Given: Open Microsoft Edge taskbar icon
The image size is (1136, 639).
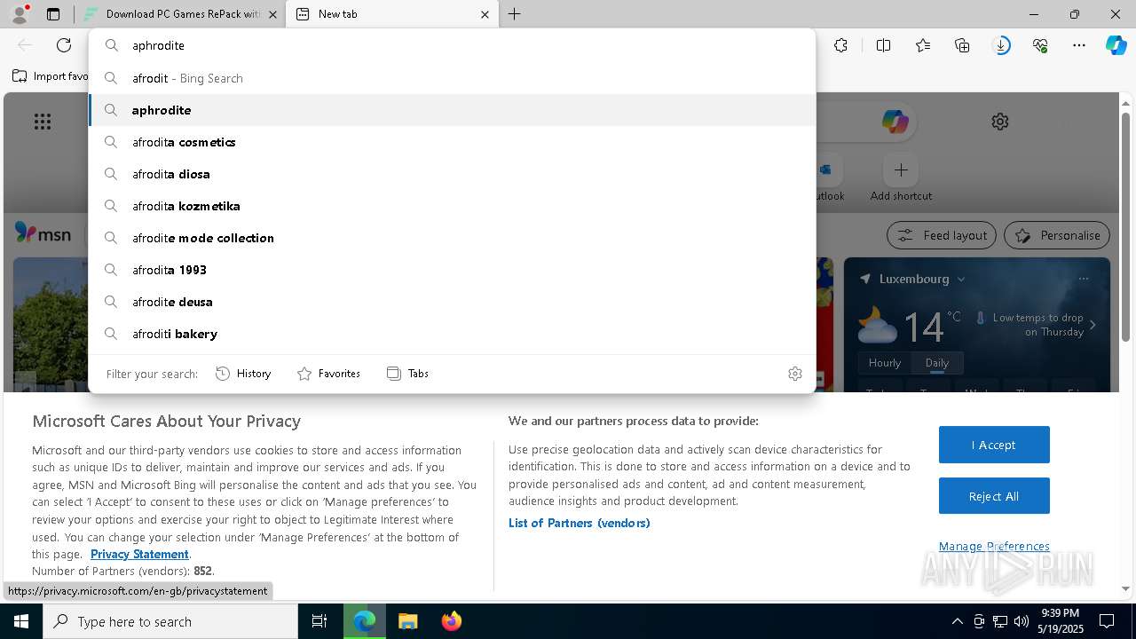Looking at the screenshot, I should tap(365, 621).
